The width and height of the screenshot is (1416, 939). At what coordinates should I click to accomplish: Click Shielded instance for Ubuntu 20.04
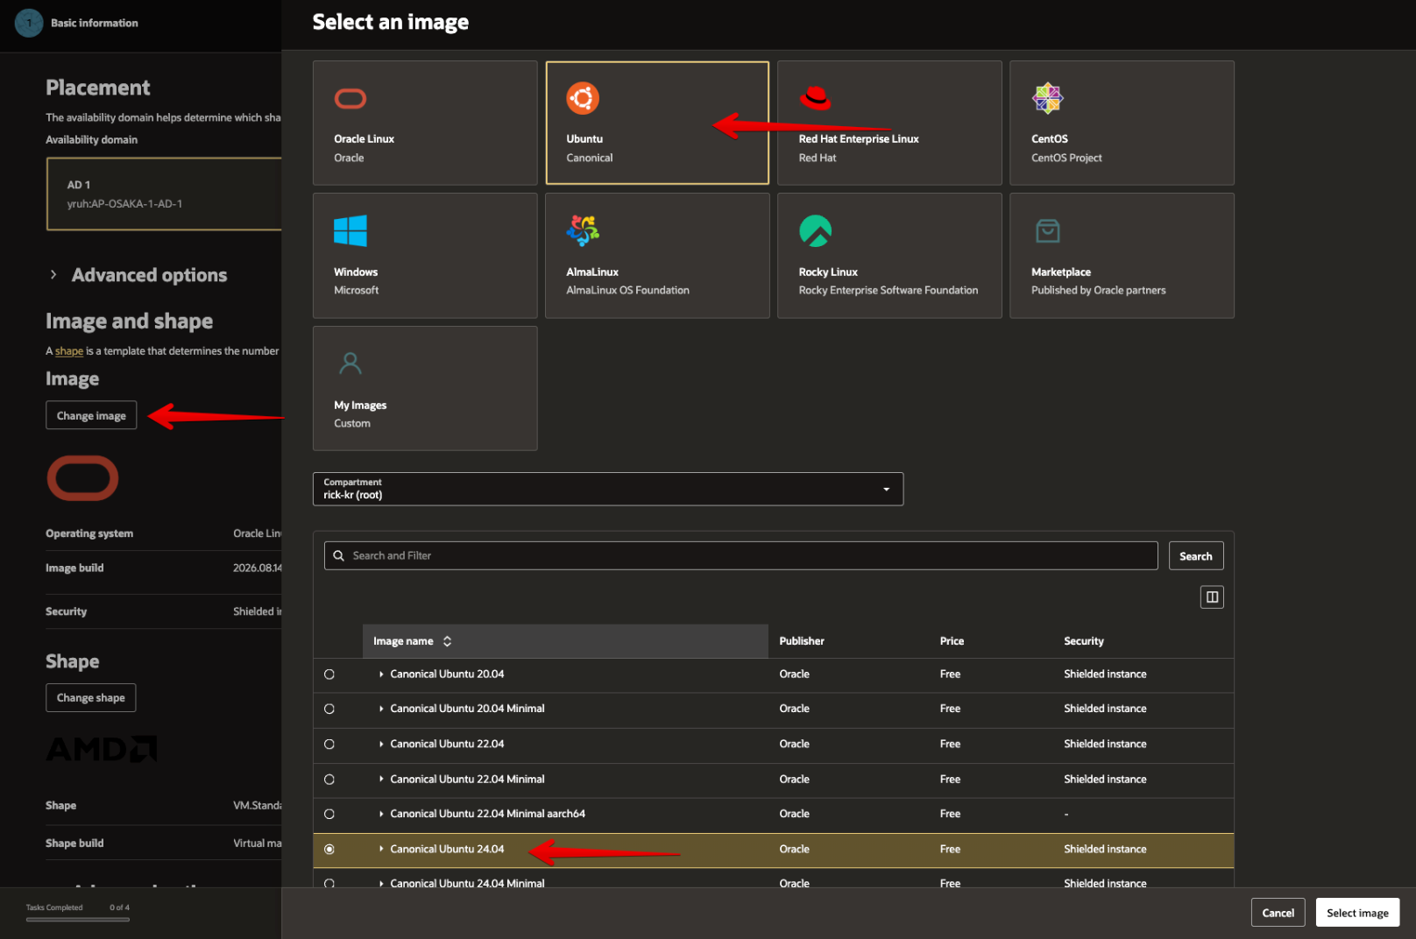[1105, 674]
